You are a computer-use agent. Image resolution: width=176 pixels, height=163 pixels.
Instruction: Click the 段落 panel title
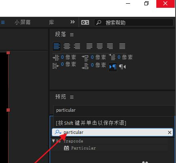61,34
